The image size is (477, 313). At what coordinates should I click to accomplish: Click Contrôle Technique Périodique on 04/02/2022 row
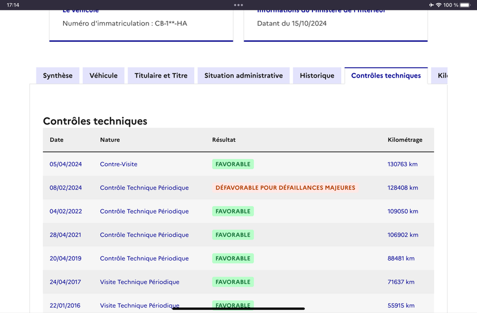point(144,211)
